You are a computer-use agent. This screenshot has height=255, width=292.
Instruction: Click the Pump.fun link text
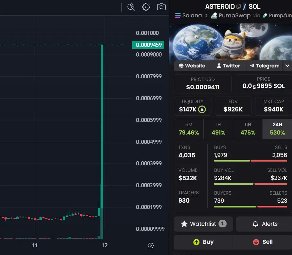280,15
